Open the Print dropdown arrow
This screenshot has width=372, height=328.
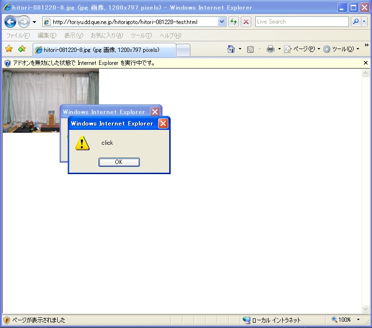[279, 49]
